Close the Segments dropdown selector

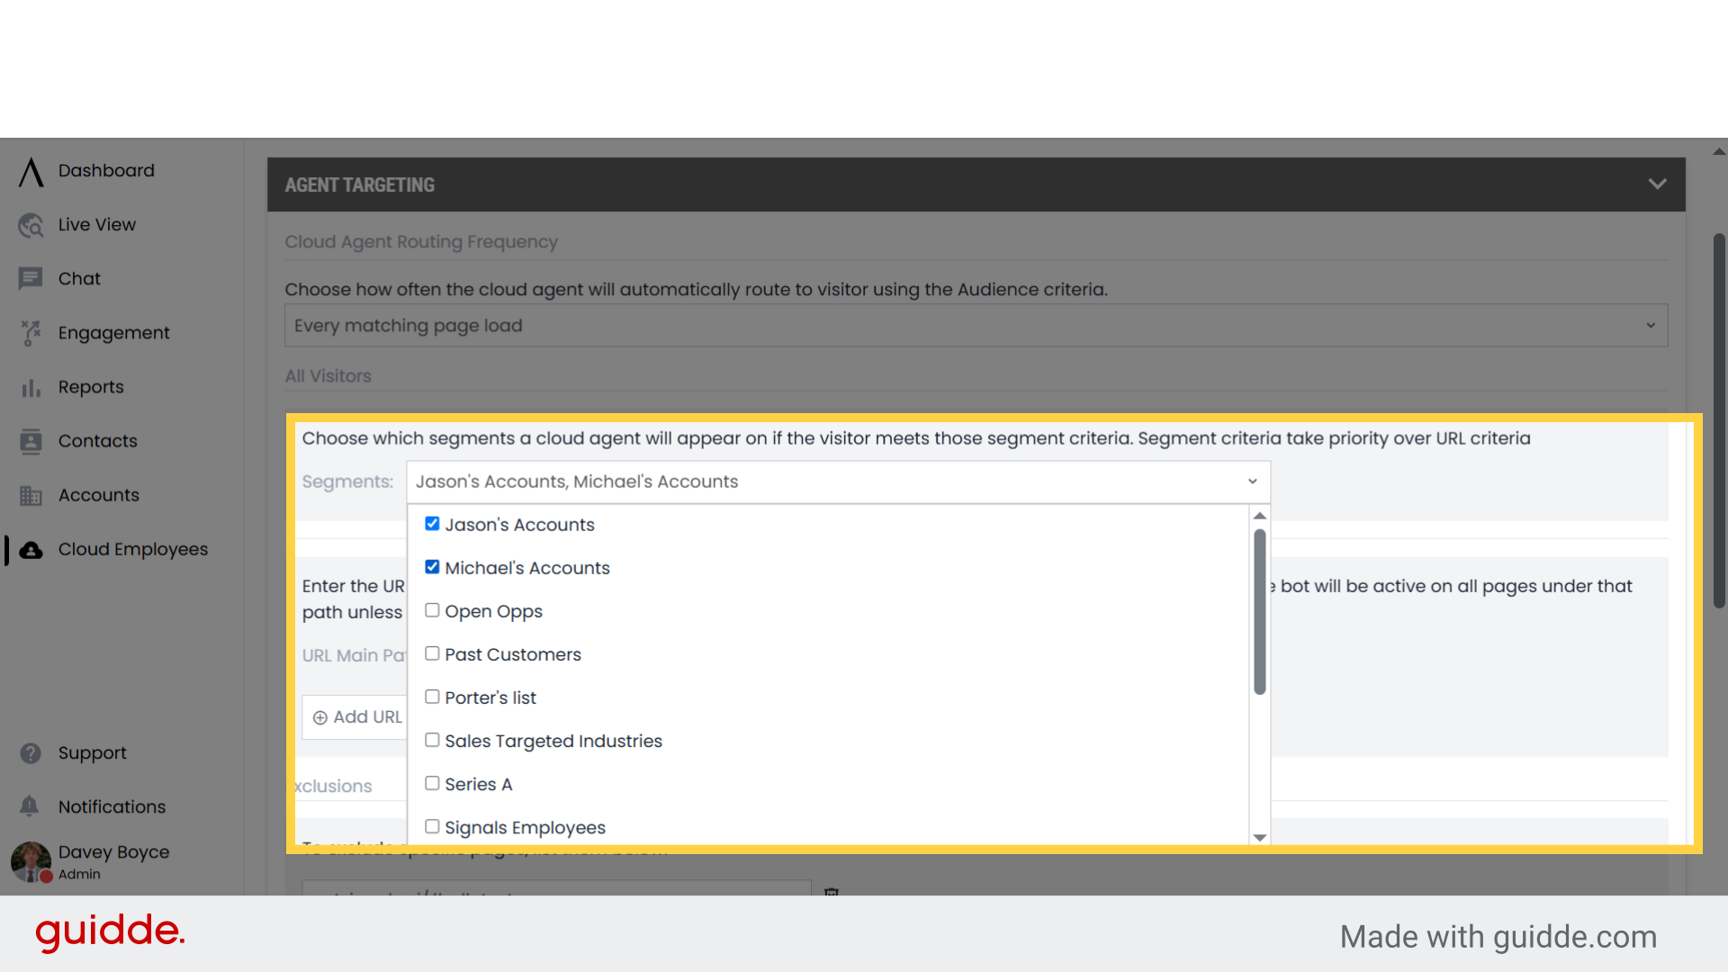pyautogui.click(x=838, y=481)
